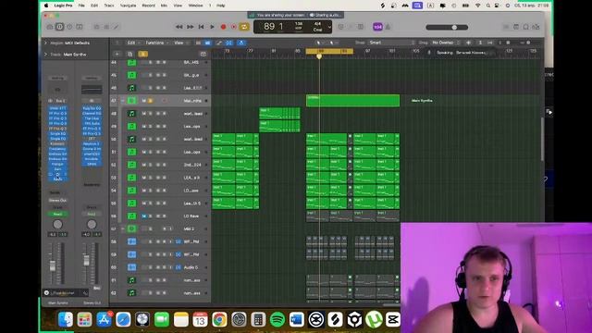592x333 pixels.
Task: Click the red Record button
Action: (223, 27)
